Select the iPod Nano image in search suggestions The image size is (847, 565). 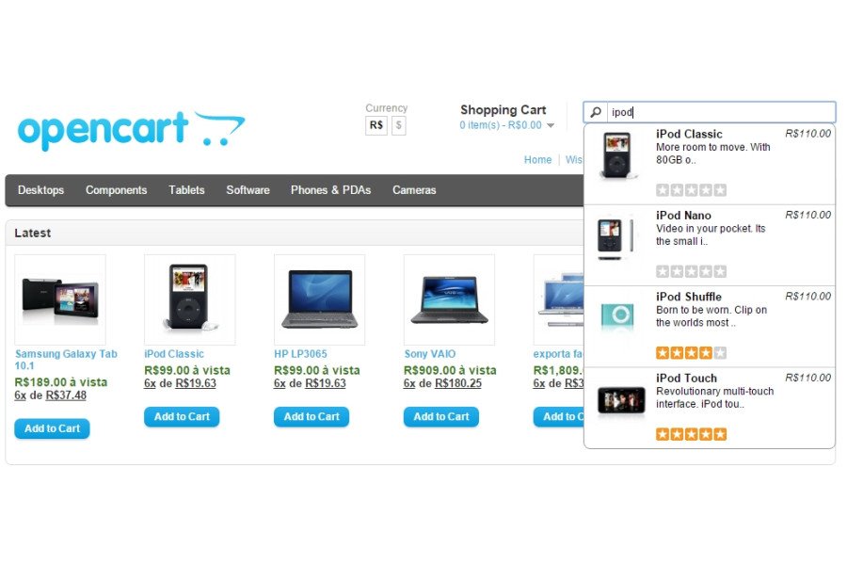point(616,237)
